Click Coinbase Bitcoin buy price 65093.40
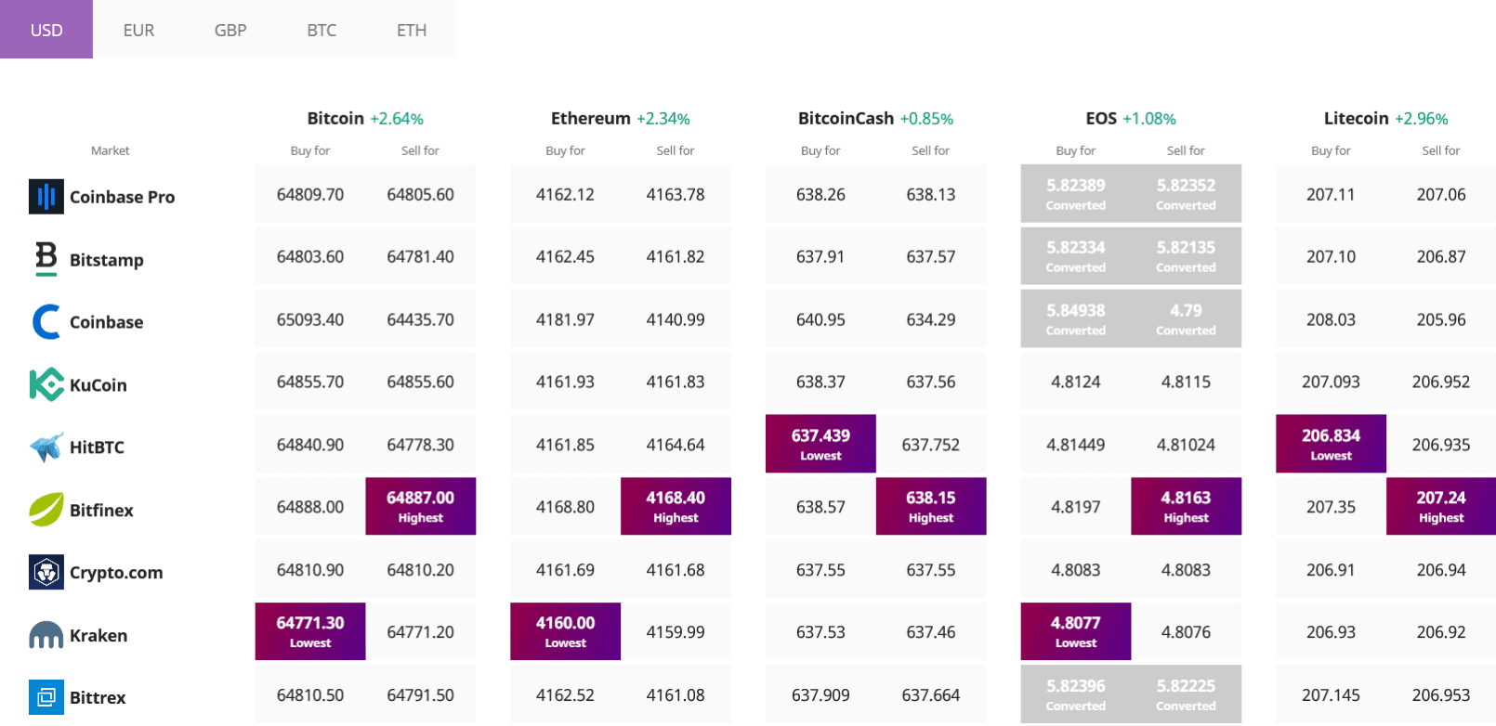Viewport: 1496px width, 726px height. (310, 319)
